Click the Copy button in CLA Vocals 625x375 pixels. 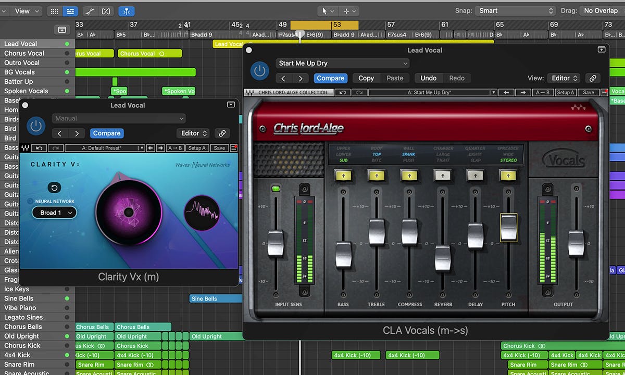[366, 78]
